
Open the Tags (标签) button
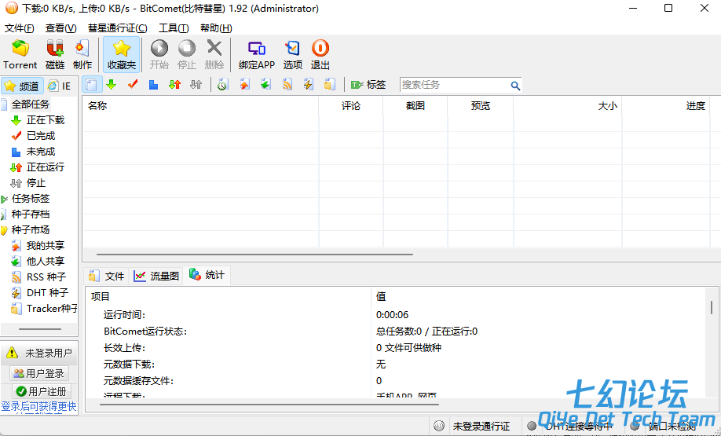368,85
